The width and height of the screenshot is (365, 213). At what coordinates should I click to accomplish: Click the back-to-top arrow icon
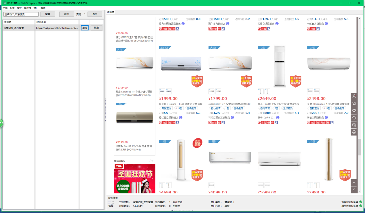tap(354, 183)
